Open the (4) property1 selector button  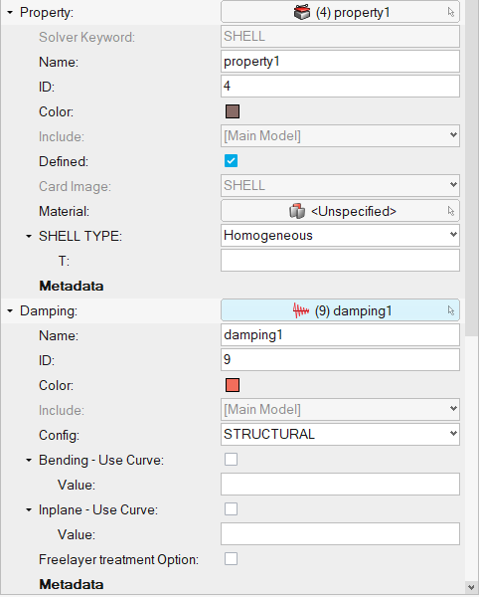click(340, 12)
